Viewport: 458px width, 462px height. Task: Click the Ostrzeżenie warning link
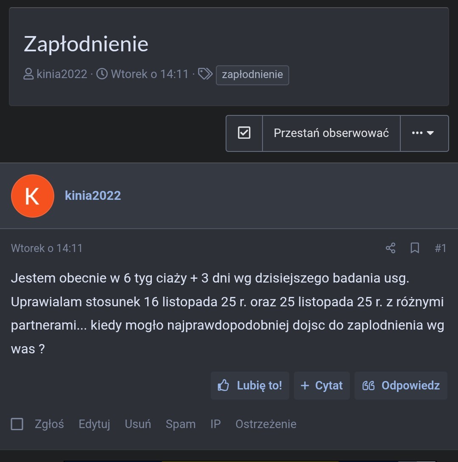click(266, 424)
